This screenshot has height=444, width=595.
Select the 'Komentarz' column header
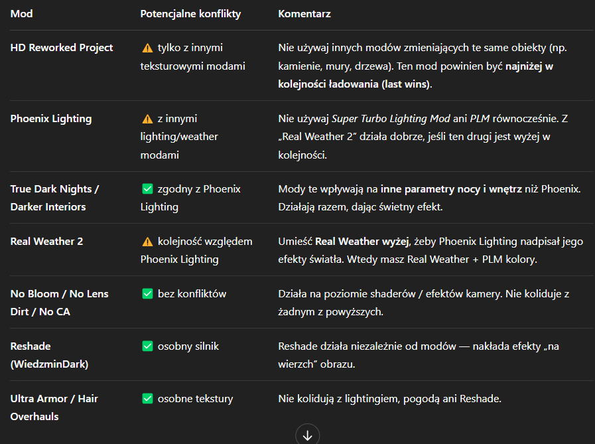(x=304, y=14)
